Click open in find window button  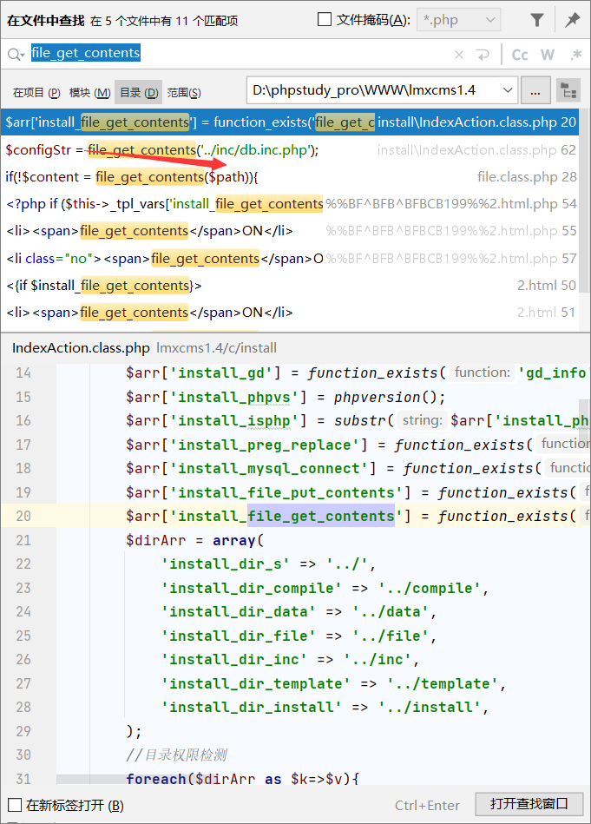click(x=529, y=804)
